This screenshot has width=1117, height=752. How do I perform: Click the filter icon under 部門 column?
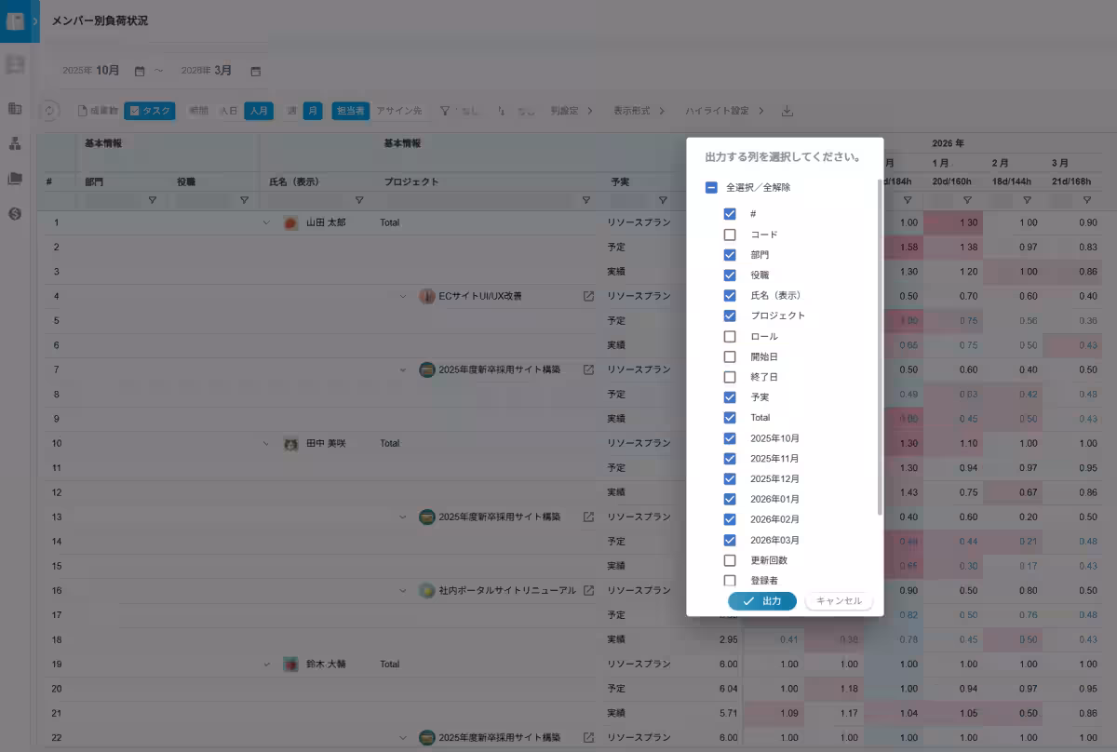[152, 200]
